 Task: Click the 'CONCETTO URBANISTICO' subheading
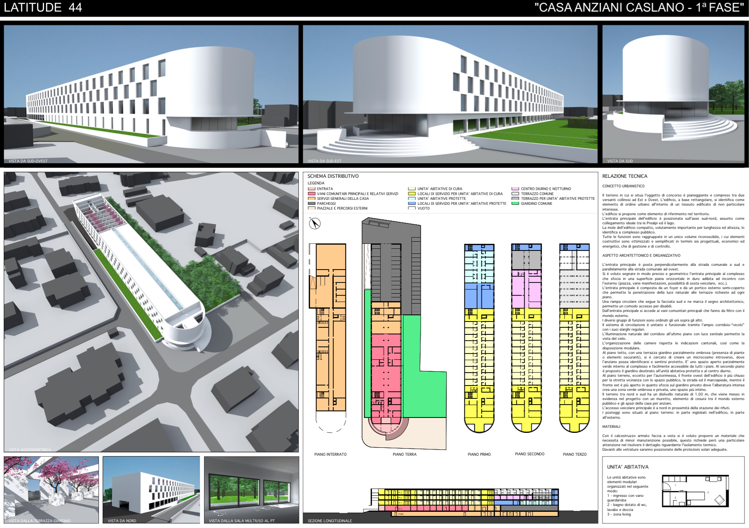point(623,186)
